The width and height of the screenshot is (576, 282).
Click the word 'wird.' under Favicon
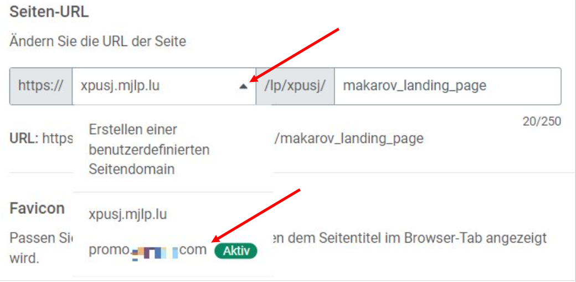[x=24, y=258]
